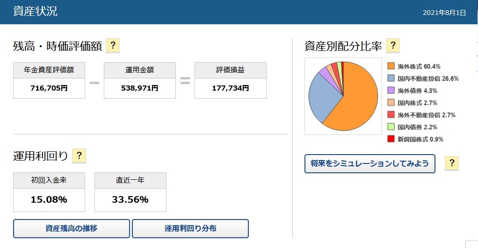Select the red 海外不動産投信 legend swatch
Image resolution: width=478 pixels, height=248 pixels.
click(x=391, y=115)
